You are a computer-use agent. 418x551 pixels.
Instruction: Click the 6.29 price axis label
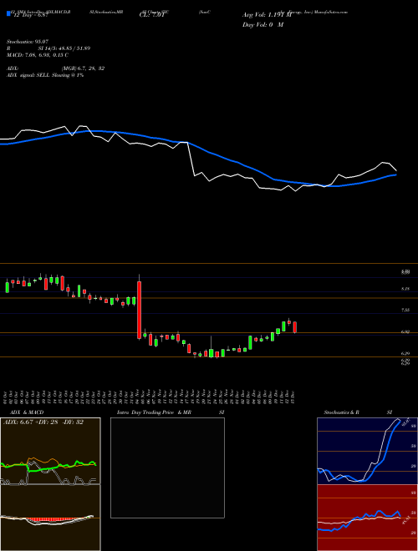pyautogui.click(x=405, y=353)
